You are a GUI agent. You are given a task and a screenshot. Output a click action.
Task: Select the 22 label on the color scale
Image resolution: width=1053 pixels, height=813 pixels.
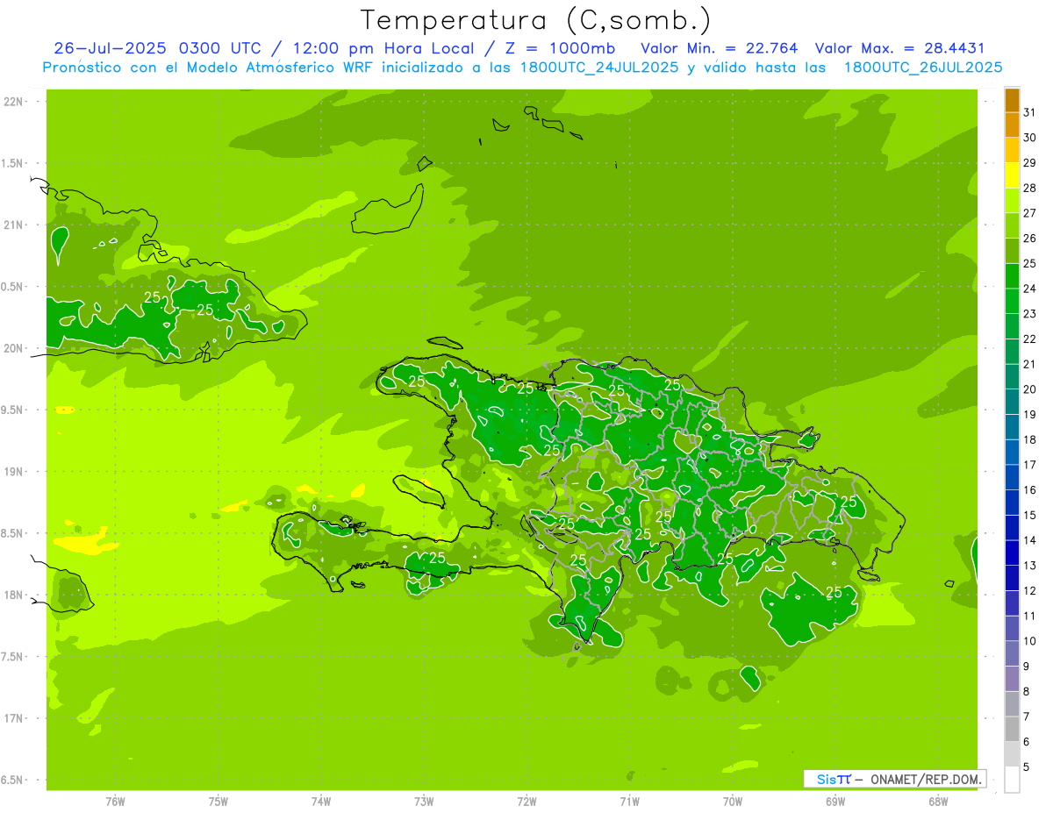click(1029, 339)
